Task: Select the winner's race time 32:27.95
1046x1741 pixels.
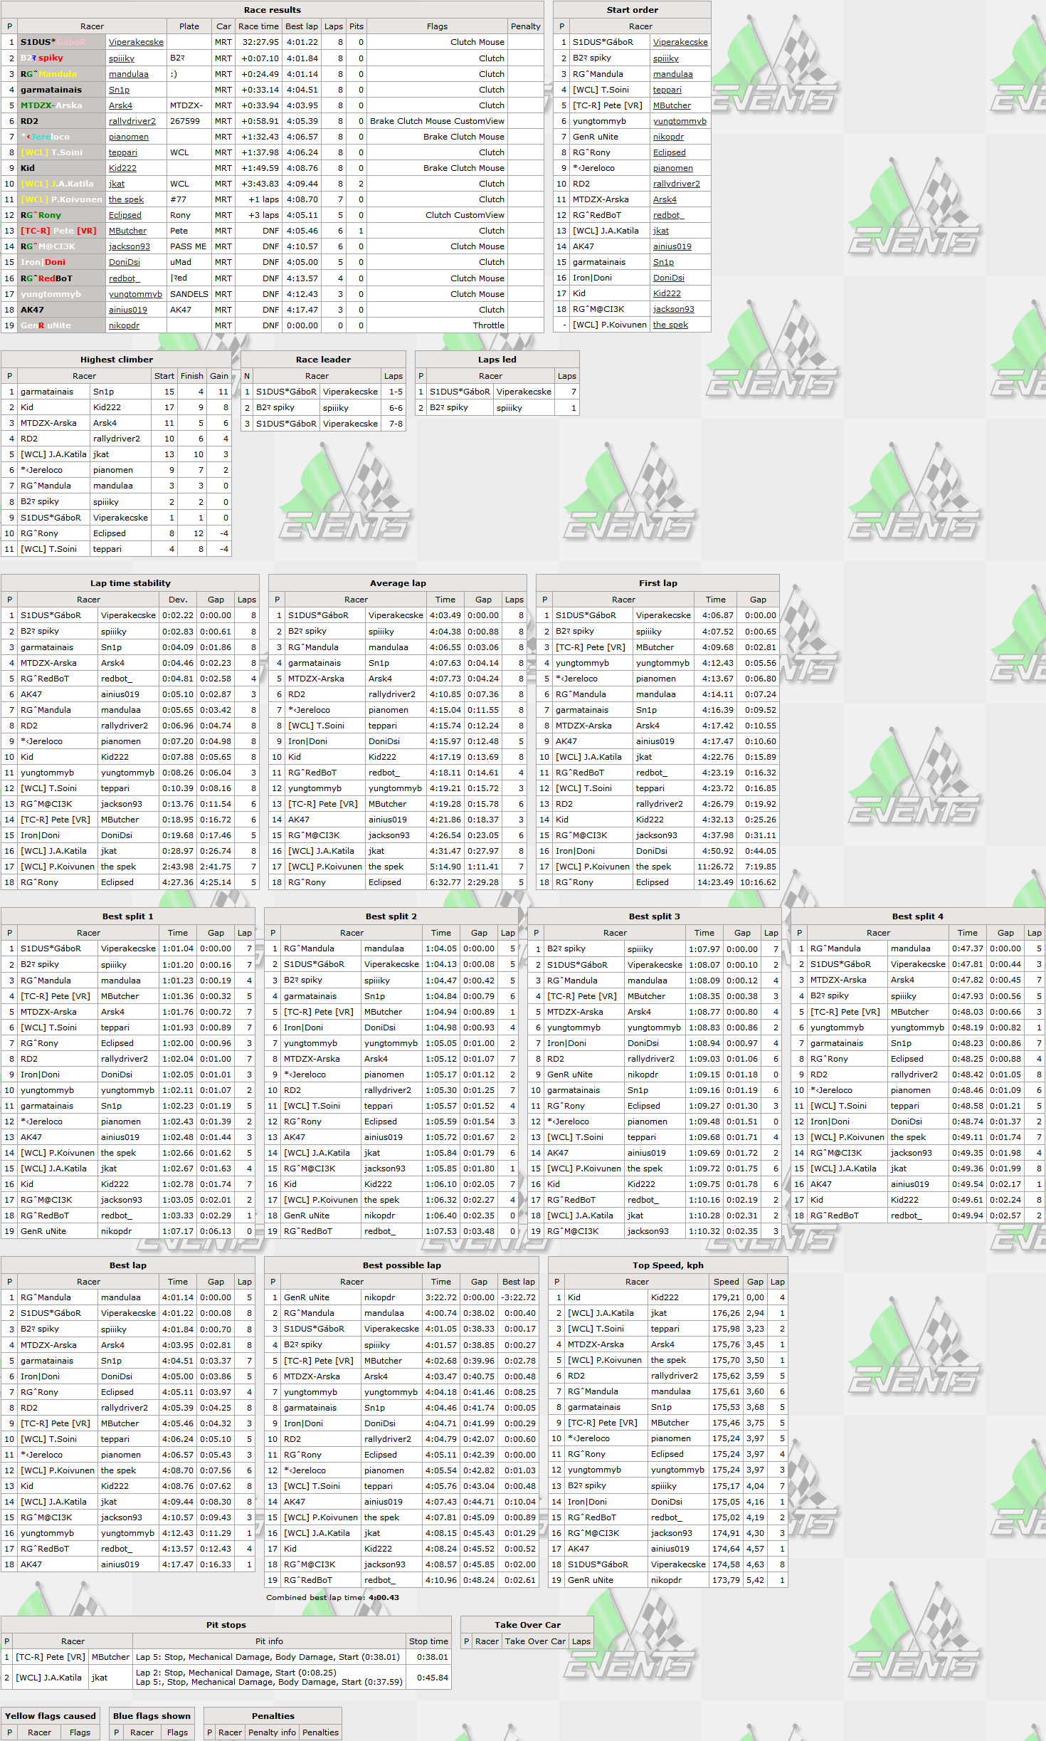Action: tap(260, 42)
